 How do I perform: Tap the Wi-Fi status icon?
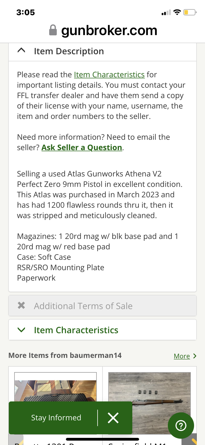point(177,12)
